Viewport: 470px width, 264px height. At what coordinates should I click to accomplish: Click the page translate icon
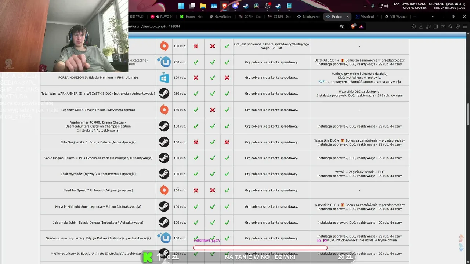(x=342, y=26)
